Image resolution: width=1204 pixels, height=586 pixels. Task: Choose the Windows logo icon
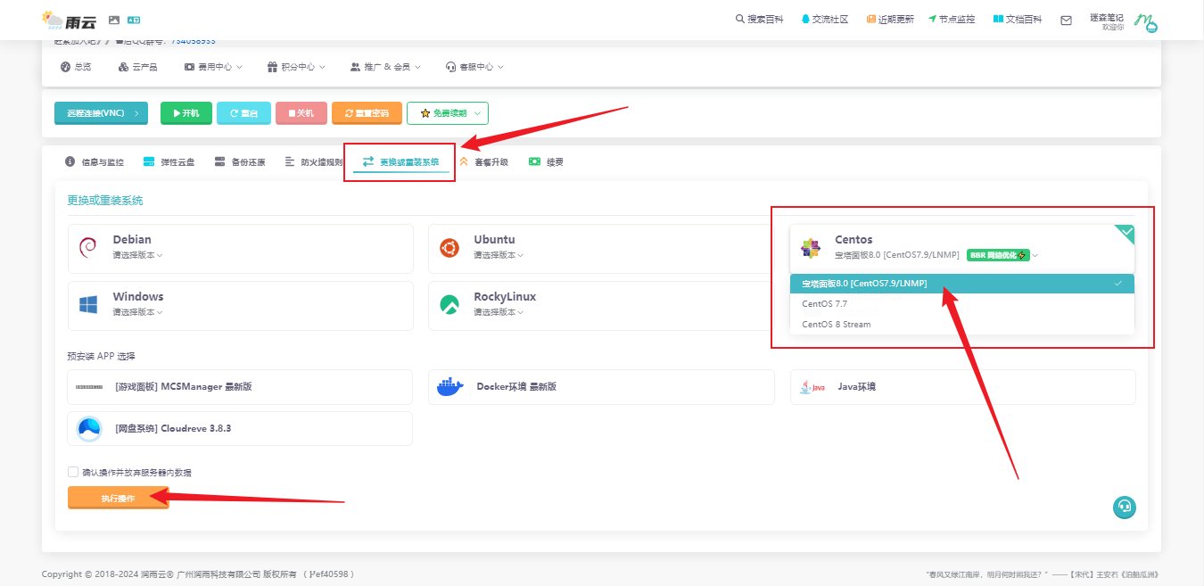pyautogui.click(x=88, y=305)
